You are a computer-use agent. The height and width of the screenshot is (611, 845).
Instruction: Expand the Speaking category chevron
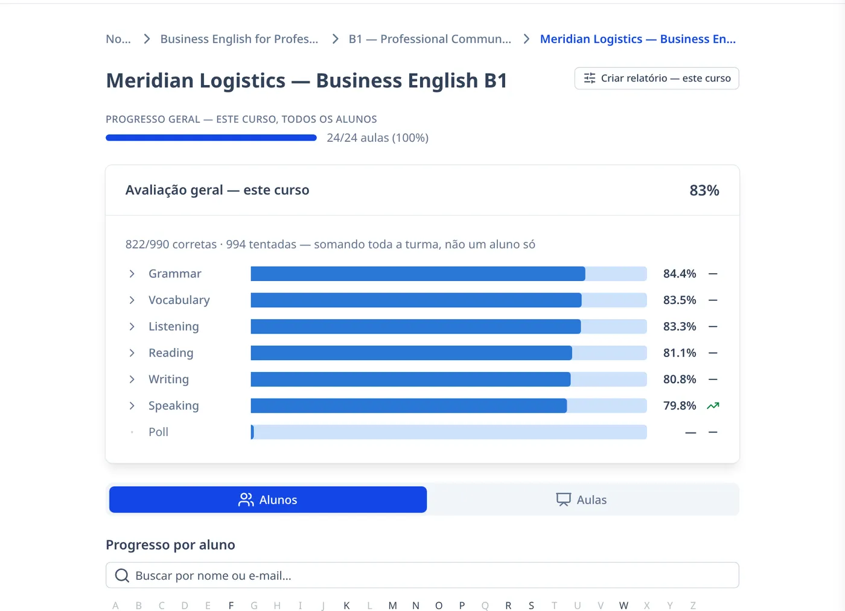132,406
